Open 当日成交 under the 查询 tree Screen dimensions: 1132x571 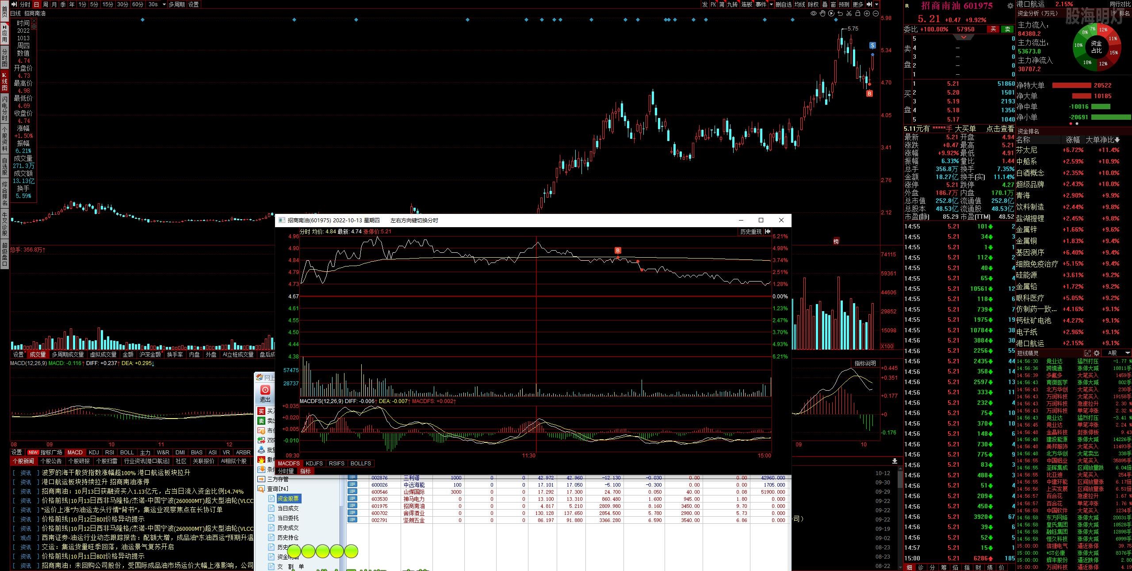coord(288,508)
